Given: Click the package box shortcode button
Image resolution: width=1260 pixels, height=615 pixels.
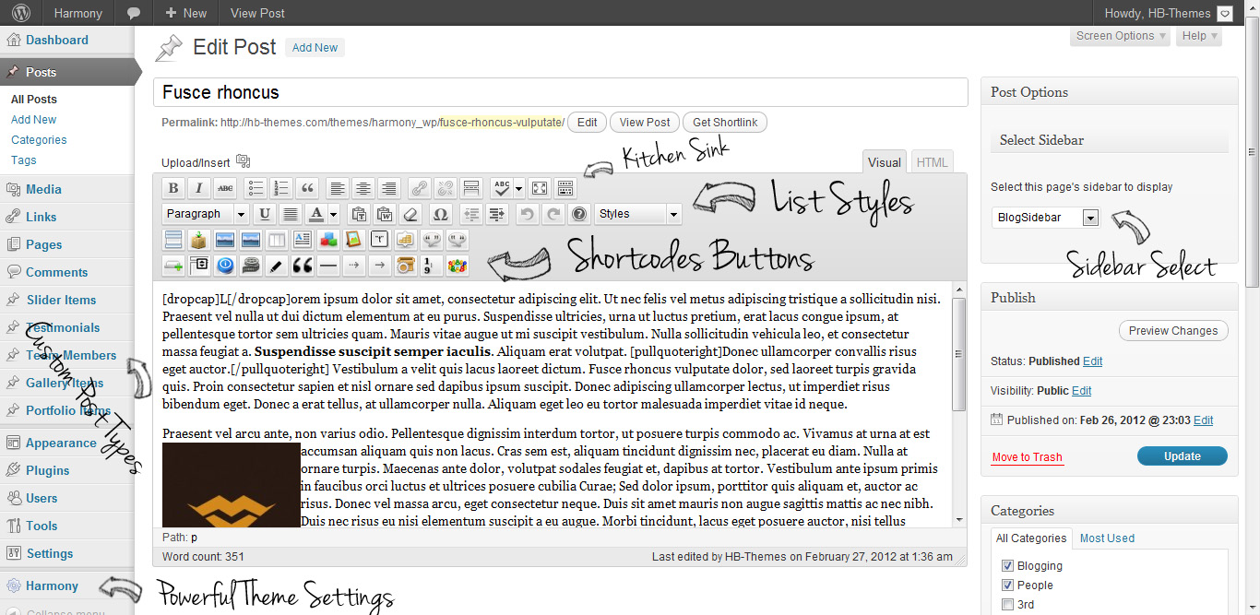Looking at the screenshot, I should click(x=199, y=240).
